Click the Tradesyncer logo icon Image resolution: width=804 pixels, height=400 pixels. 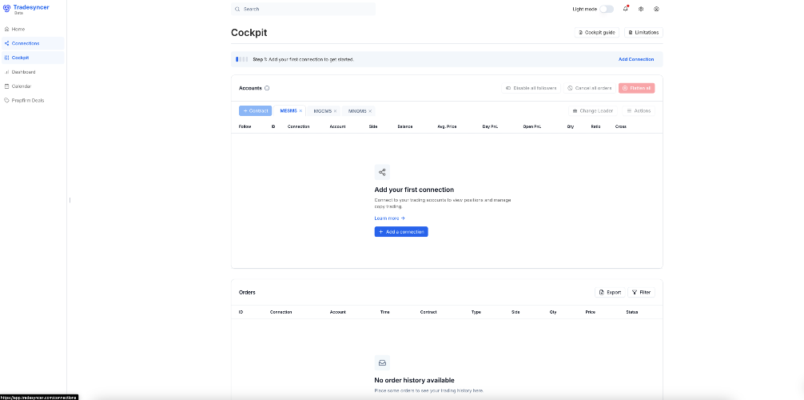click(x=6, y=8)
